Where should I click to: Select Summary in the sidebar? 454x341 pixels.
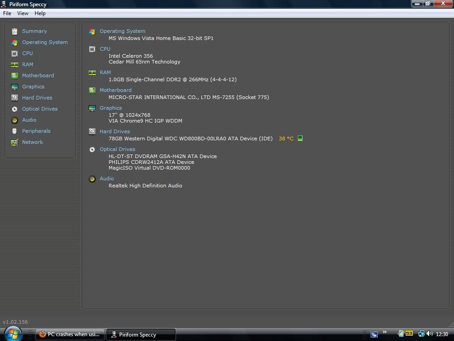click(35, 31)
